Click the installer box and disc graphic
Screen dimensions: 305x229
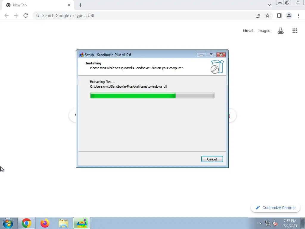(217, 66)
